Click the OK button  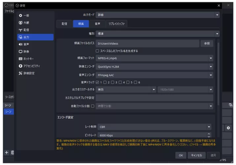tap(181, 155)
